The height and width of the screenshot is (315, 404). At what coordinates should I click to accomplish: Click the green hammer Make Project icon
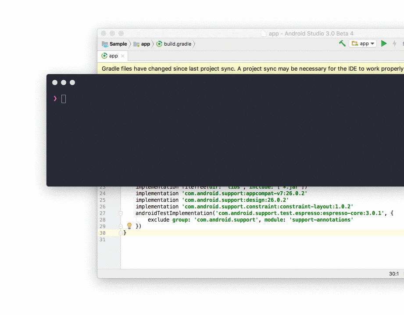click(x=342, y=43)
